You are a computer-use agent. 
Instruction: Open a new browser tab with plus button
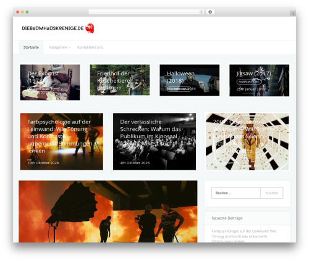(x=293, y=14)
